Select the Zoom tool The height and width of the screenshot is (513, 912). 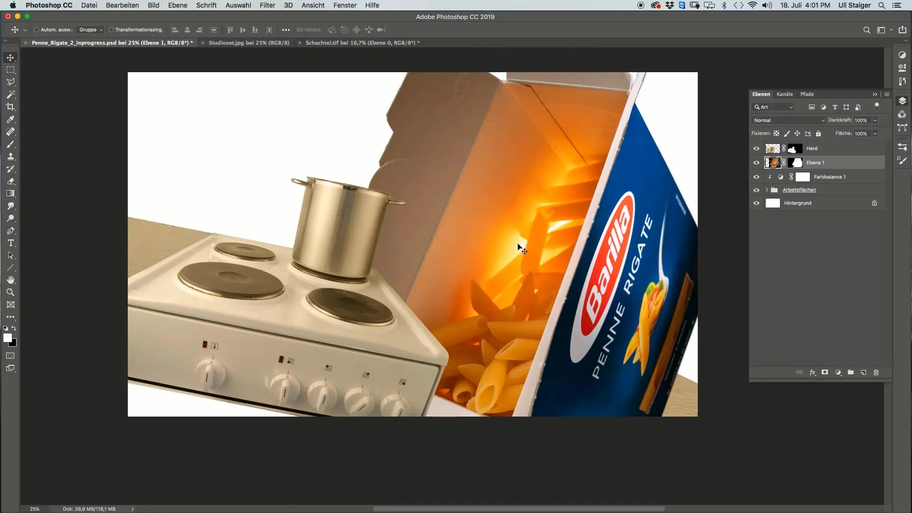pos(10,292)
